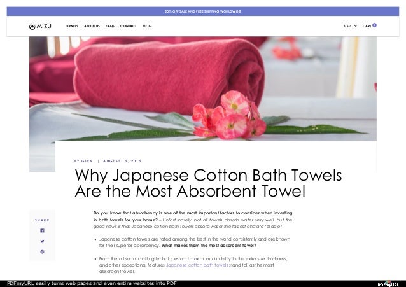Click the PDFmyURL logo in the footer corner
406x287 pixels.
pos(388,284)
